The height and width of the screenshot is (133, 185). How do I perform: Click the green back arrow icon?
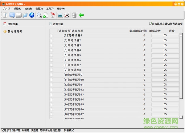pos(81,15)
